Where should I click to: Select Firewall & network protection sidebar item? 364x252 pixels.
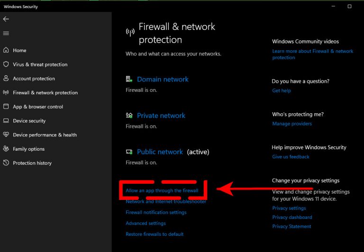(45, 92)
